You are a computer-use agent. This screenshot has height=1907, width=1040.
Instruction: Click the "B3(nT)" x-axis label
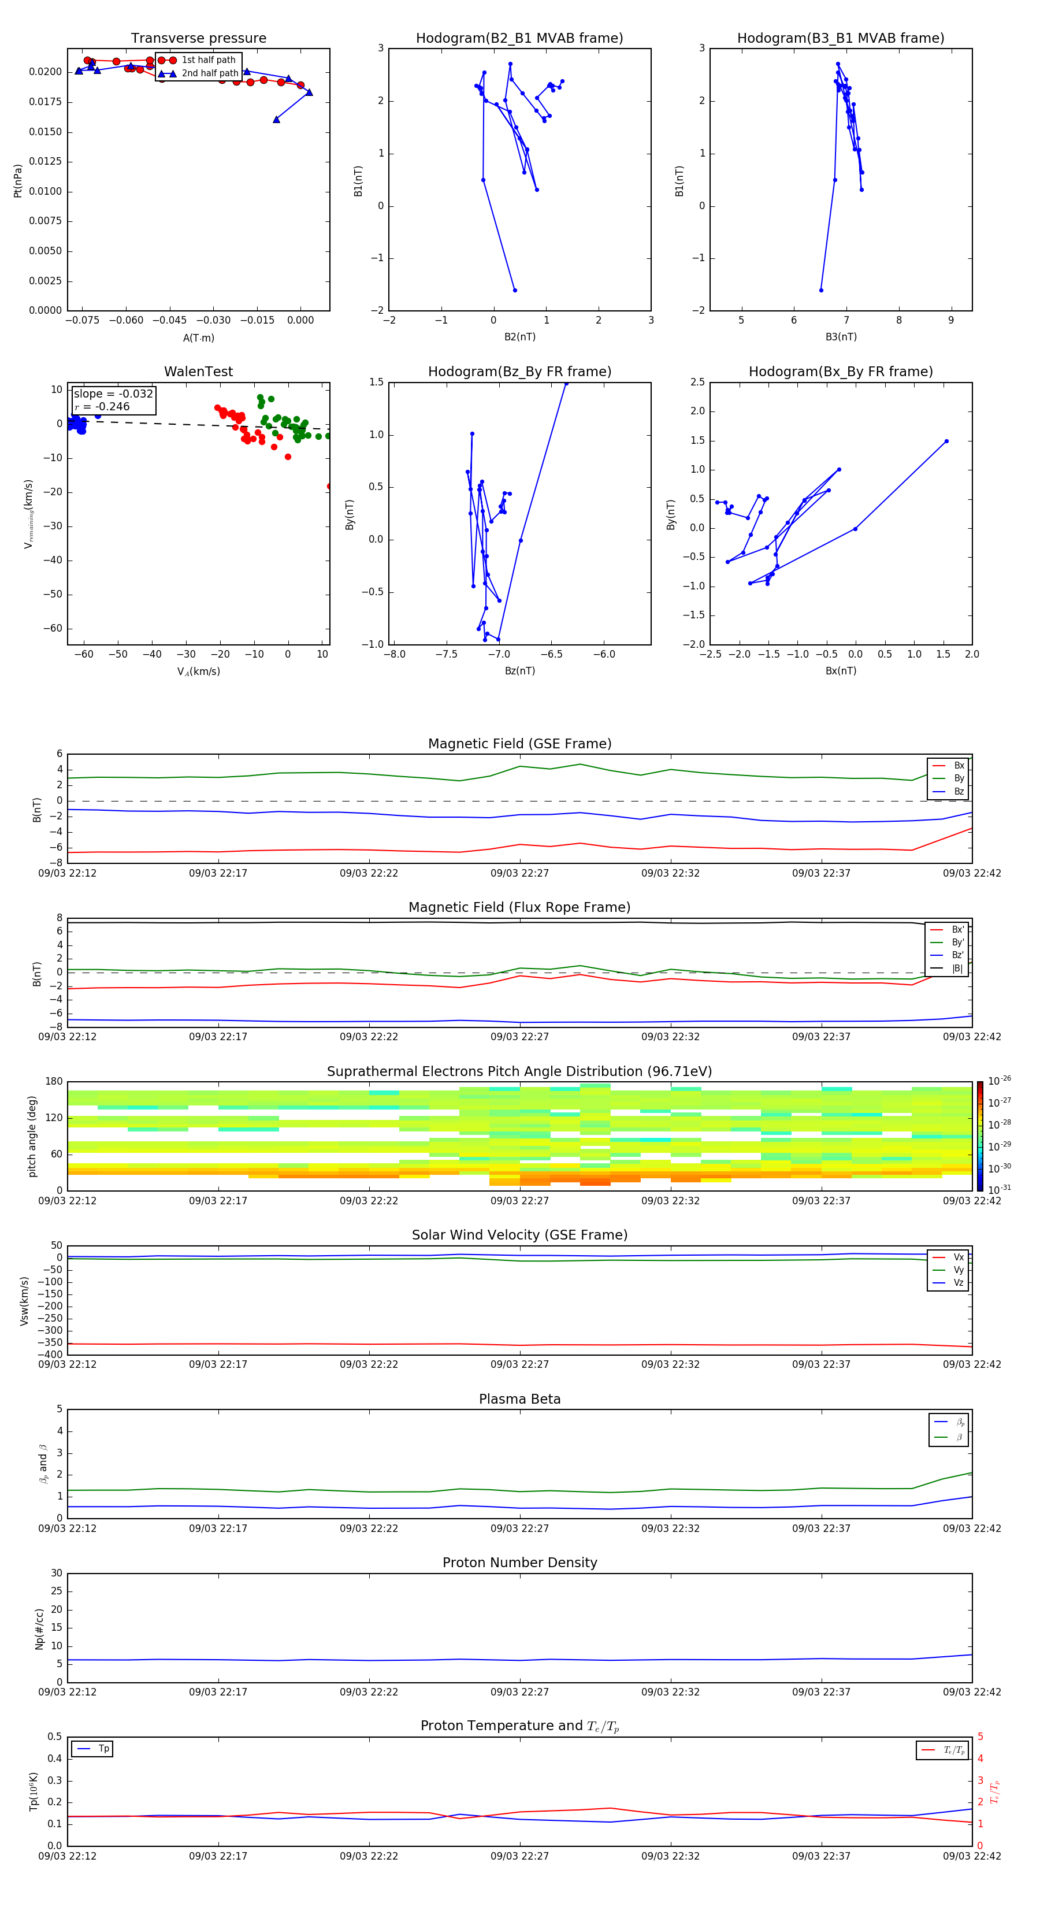pyautogui.click(x=841, y=337)
